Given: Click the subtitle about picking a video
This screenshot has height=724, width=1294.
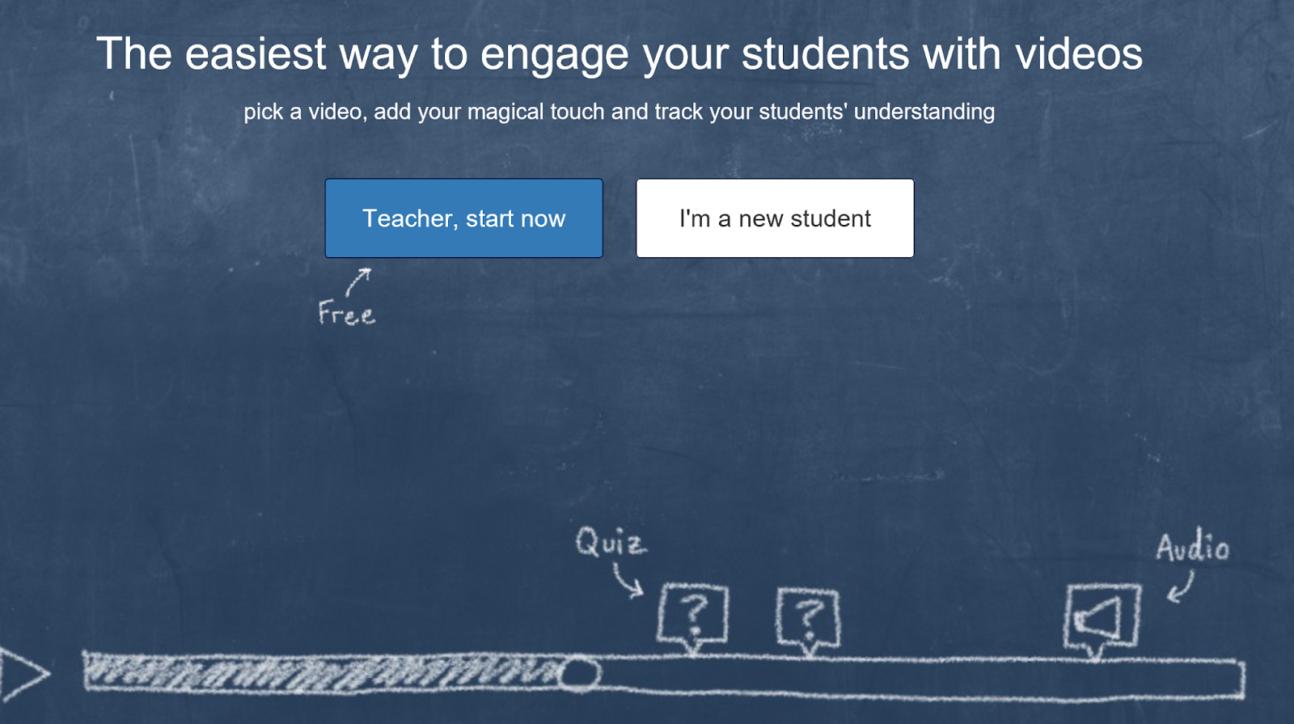Looking at the screenshot, I should click(620, 112).
